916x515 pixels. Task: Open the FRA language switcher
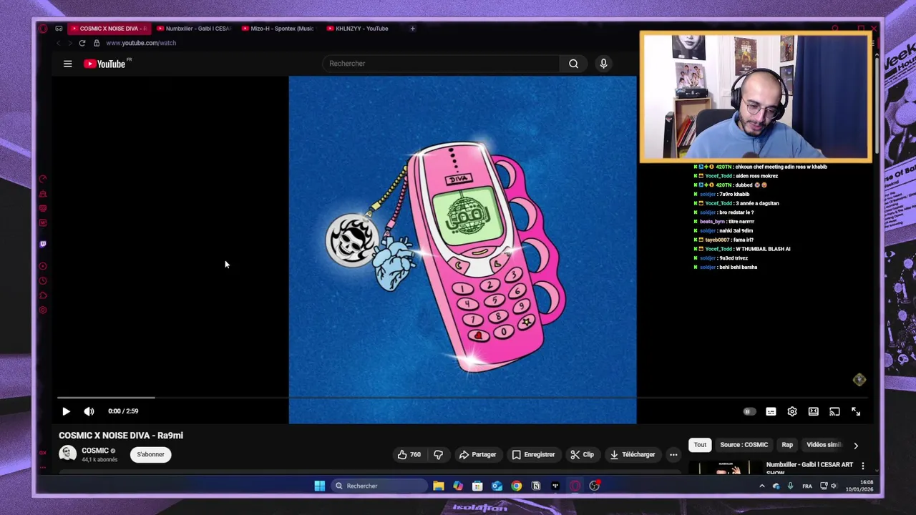(807, 486)
